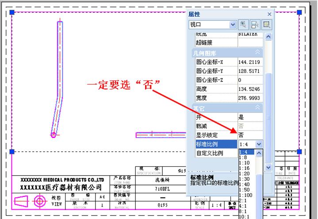Click the part name cell 710BFL
318x219 pixels.
coord(162,189)
